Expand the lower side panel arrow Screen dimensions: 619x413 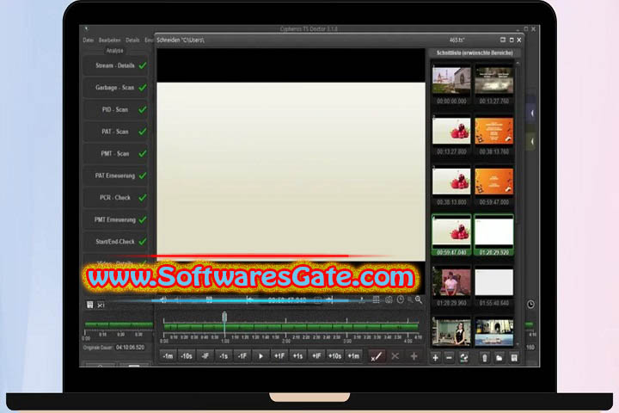(532, 141)
